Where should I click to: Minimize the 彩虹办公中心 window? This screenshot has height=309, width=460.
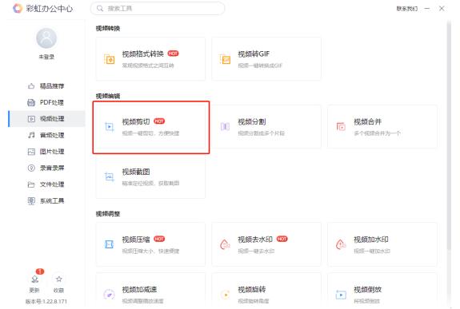(427, 9)
